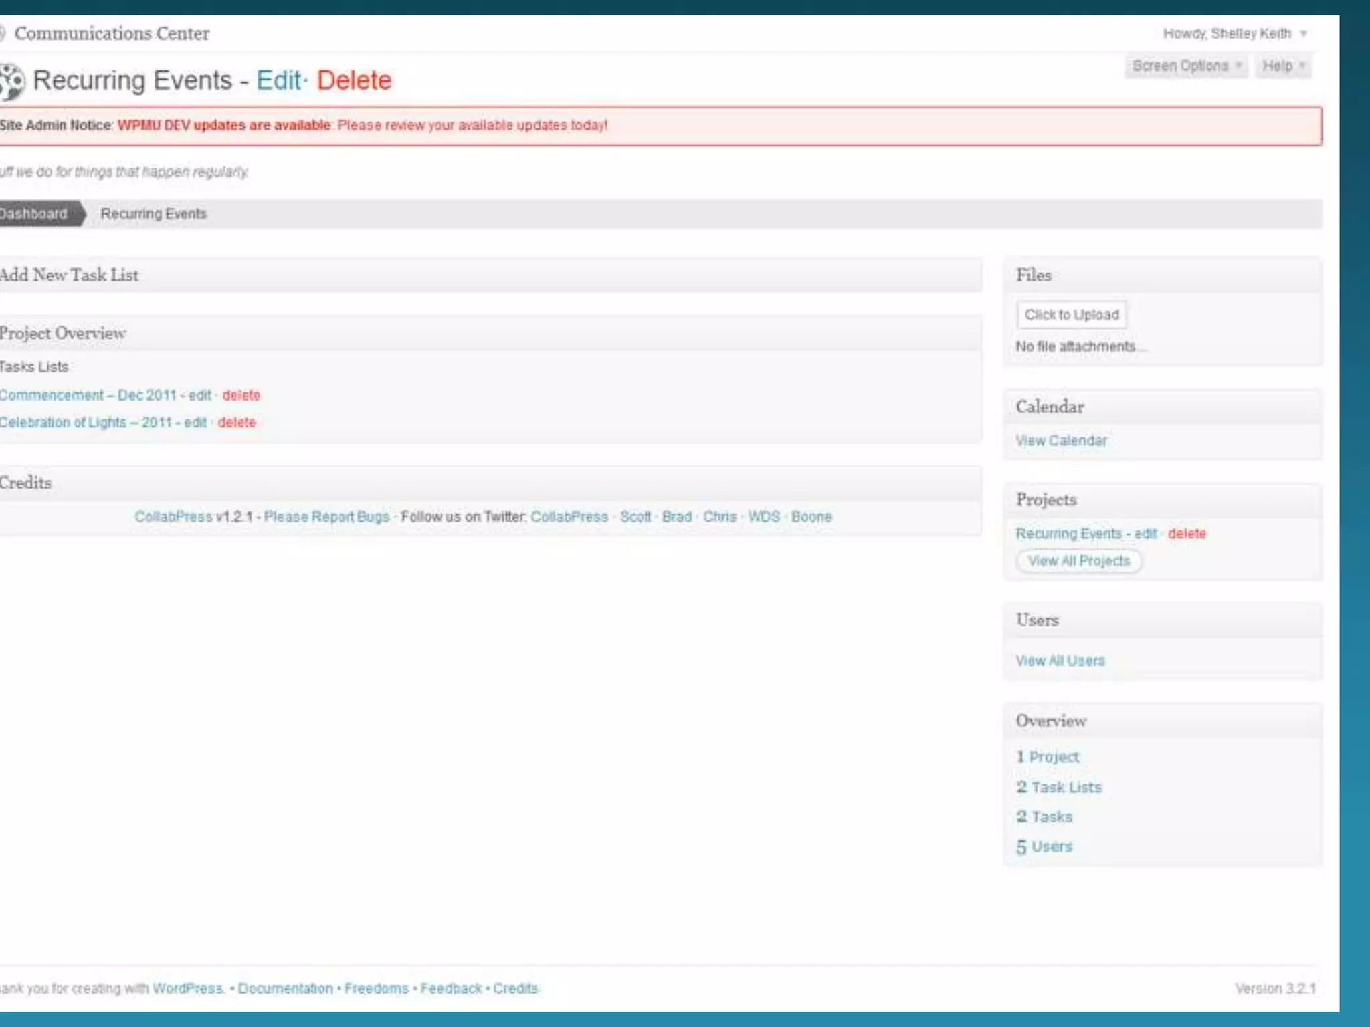
Task: Open the View Calendar link
Action: (1061, 441)
